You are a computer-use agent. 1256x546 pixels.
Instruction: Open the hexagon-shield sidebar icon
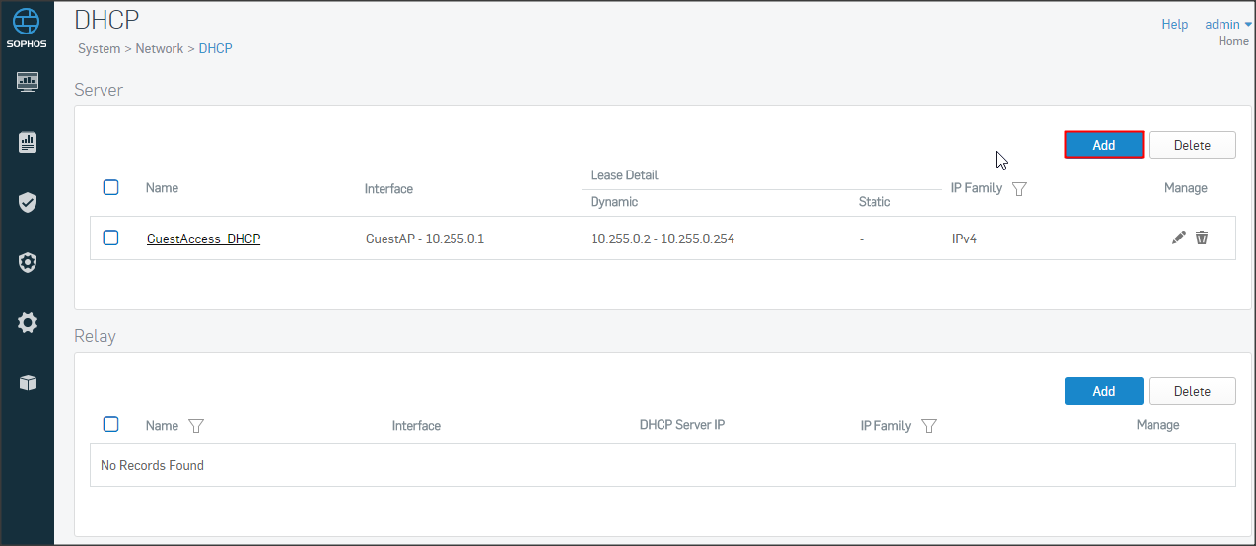(28, 263)
